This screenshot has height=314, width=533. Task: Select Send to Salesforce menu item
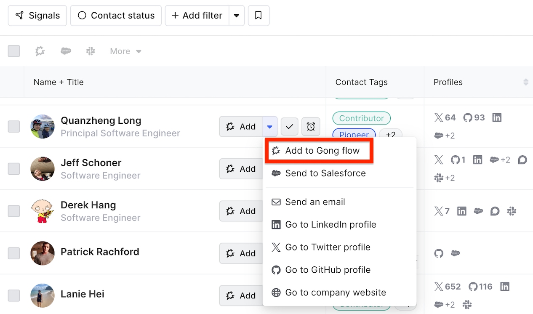325,173
